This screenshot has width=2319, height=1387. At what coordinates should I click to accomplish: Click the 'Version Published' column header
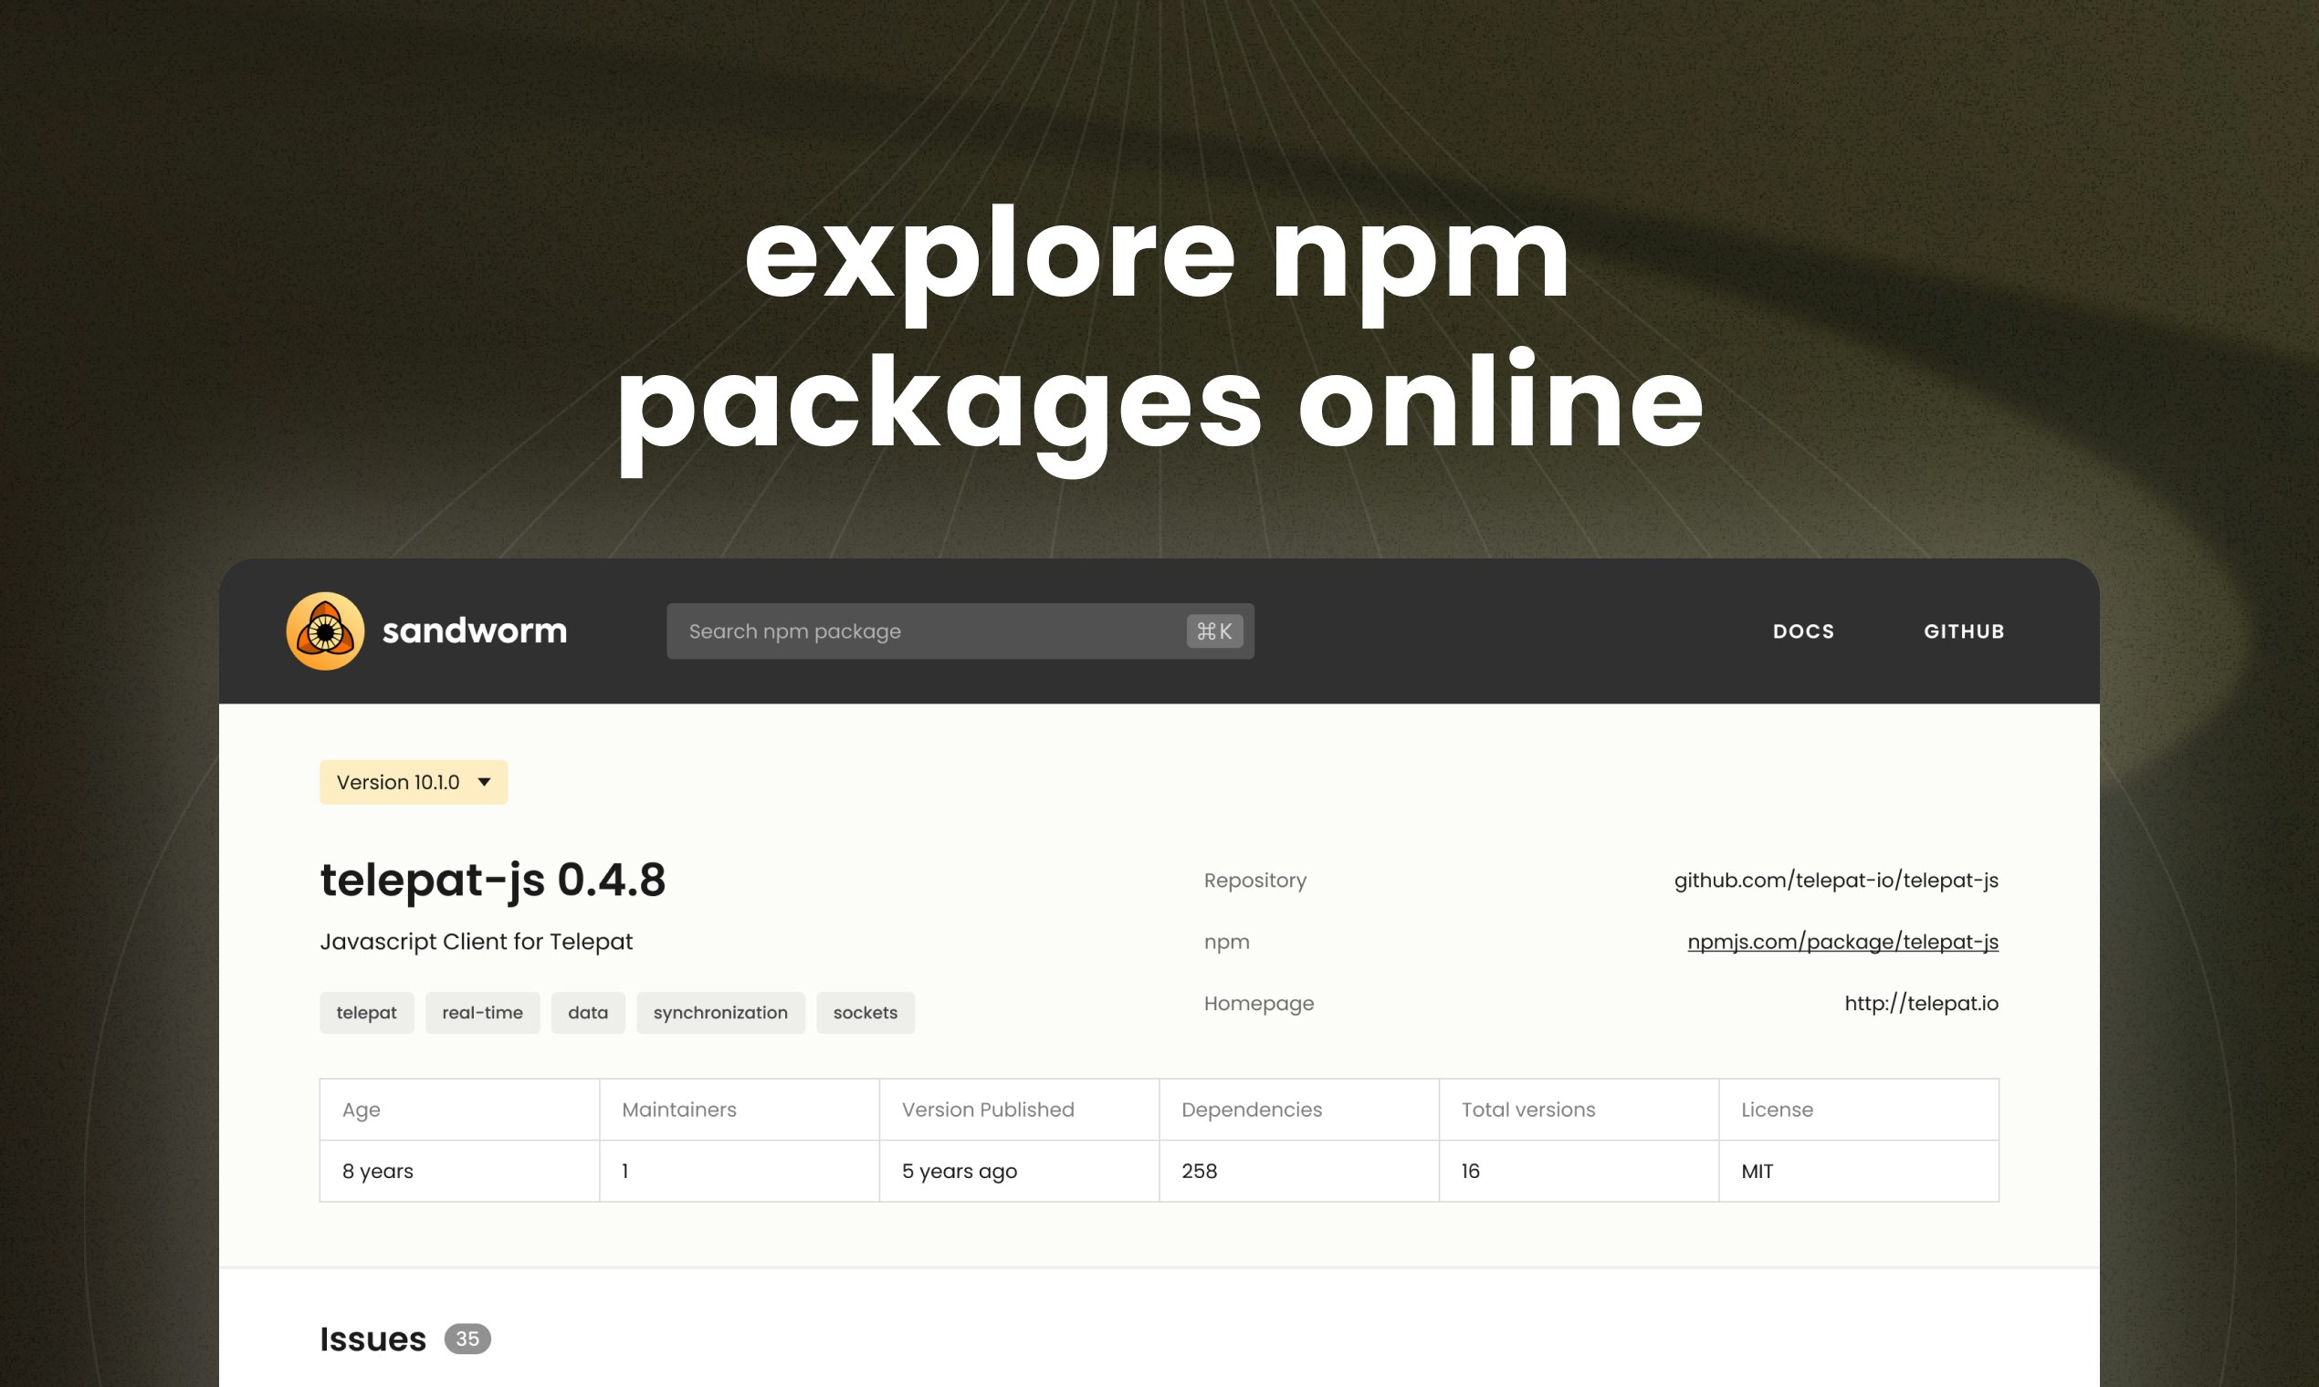click(989, 1110)
